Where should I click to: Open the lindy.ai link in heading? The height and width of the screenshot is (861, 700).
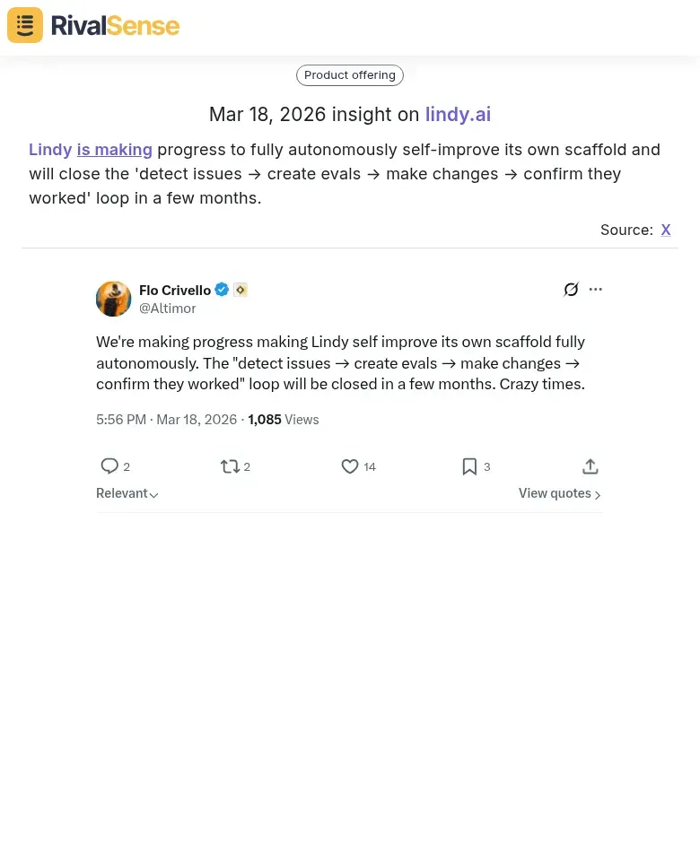point(458,115)
